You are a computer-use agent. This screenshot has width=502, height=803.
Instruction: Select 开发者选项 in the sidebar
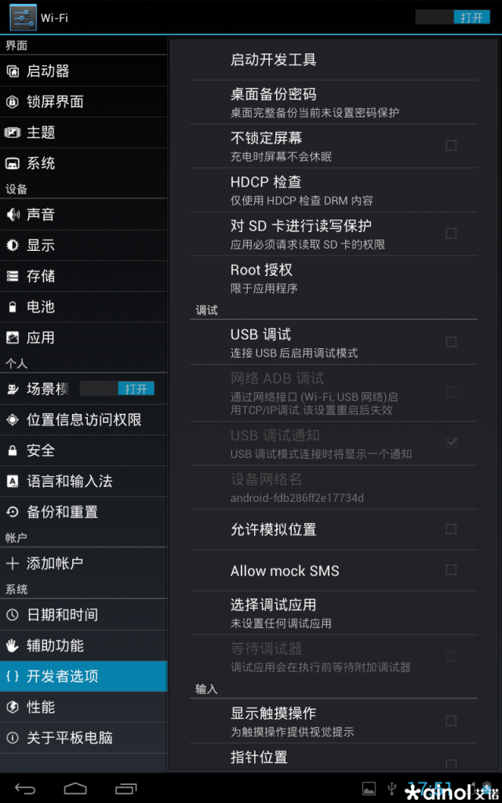click(83, 676)
